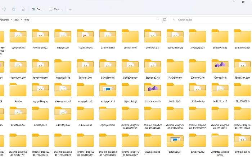The height and width of the screenshot is (157, 252).
Task: Expand the address bar history chevron
Action: point(158,19)
